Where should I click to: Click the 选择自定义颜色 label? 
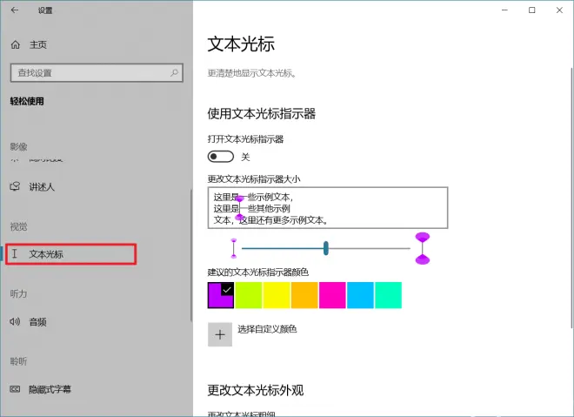[267, 329]
